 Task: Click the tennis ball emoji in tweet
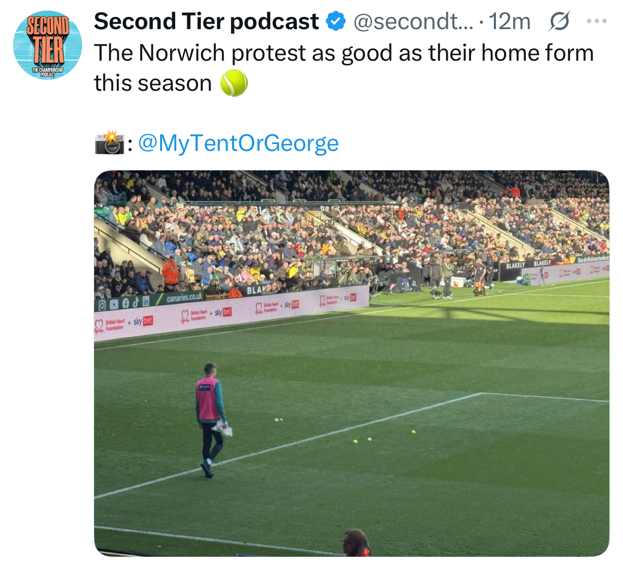234,83
